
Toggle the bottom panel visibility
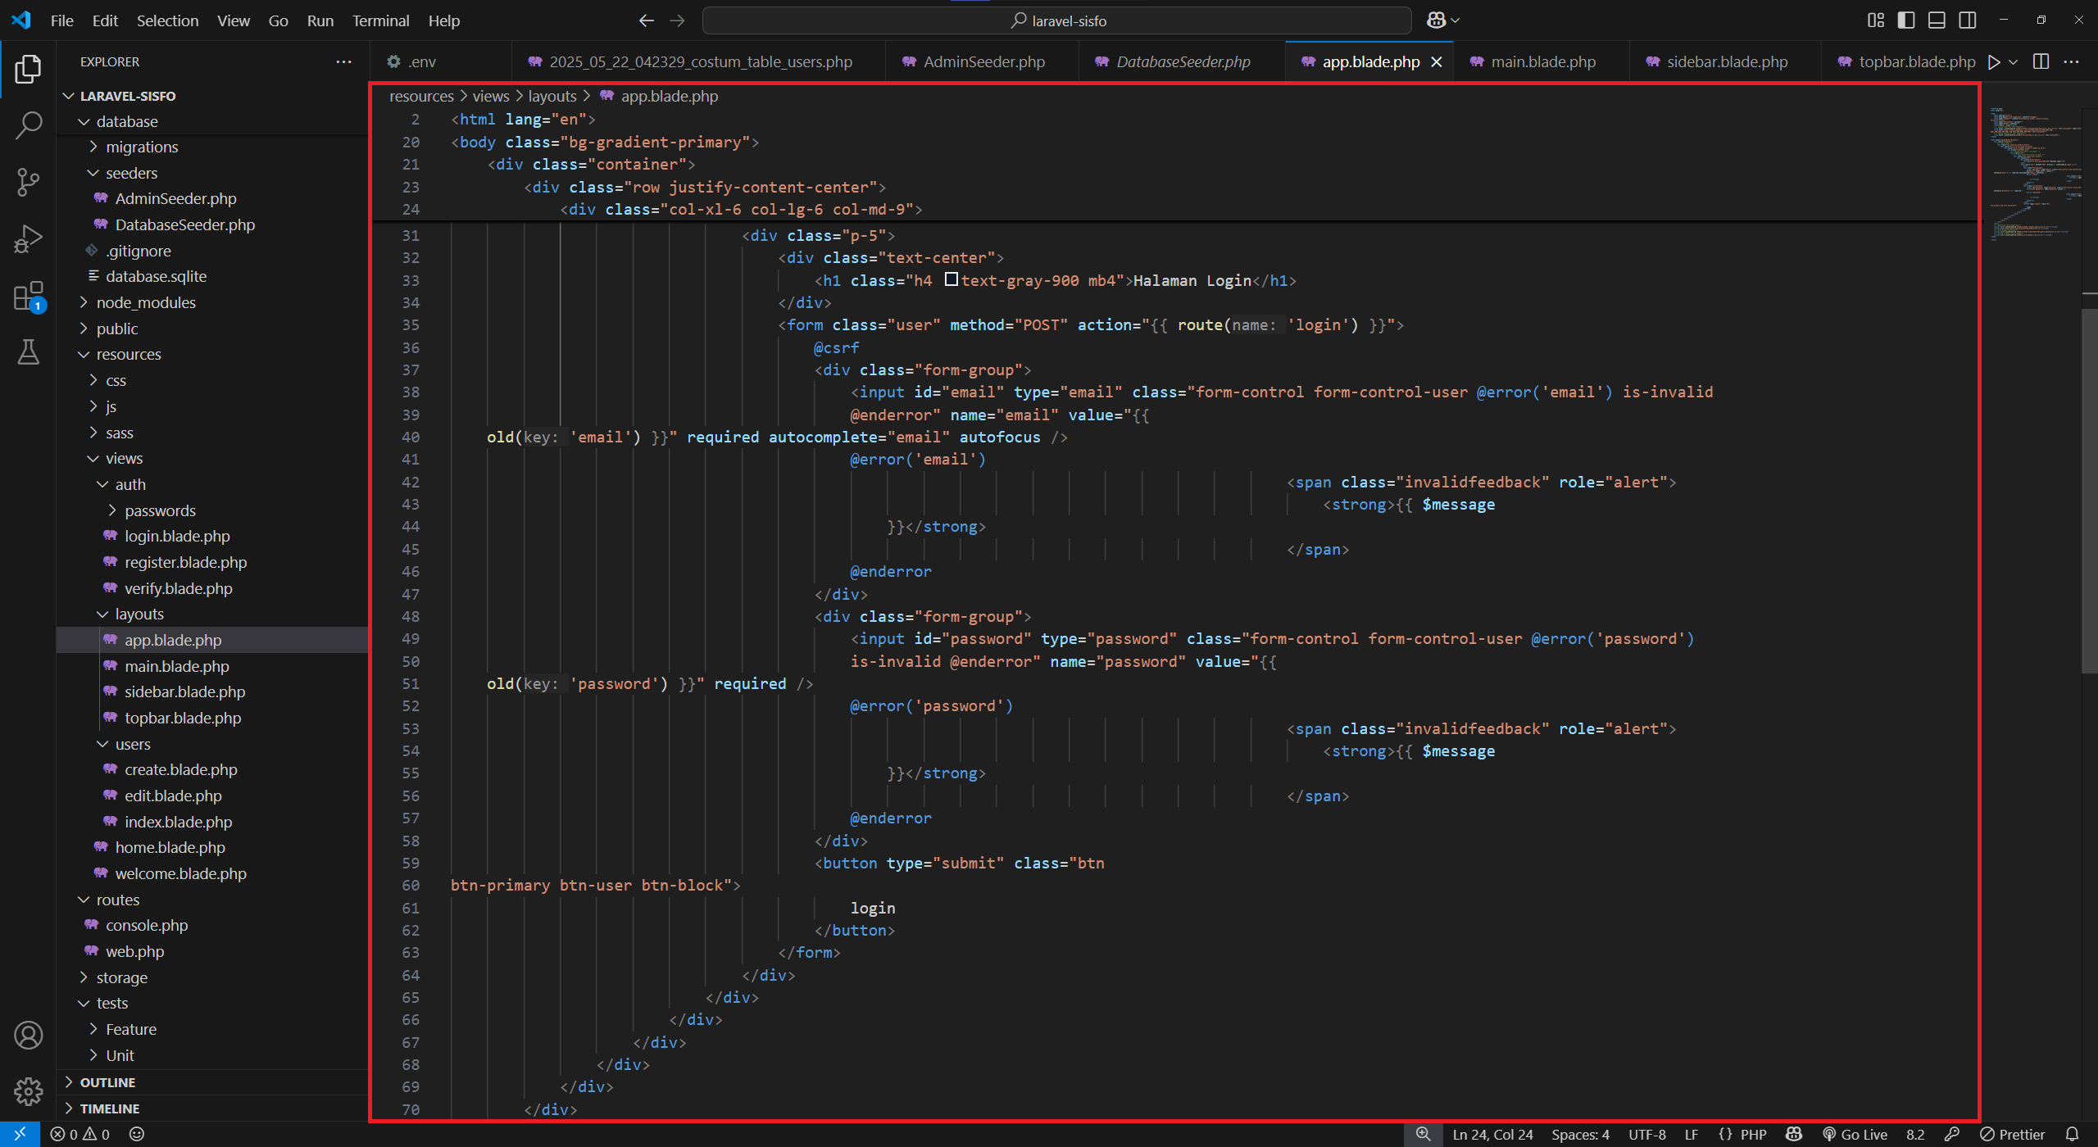coord(1937,20)
